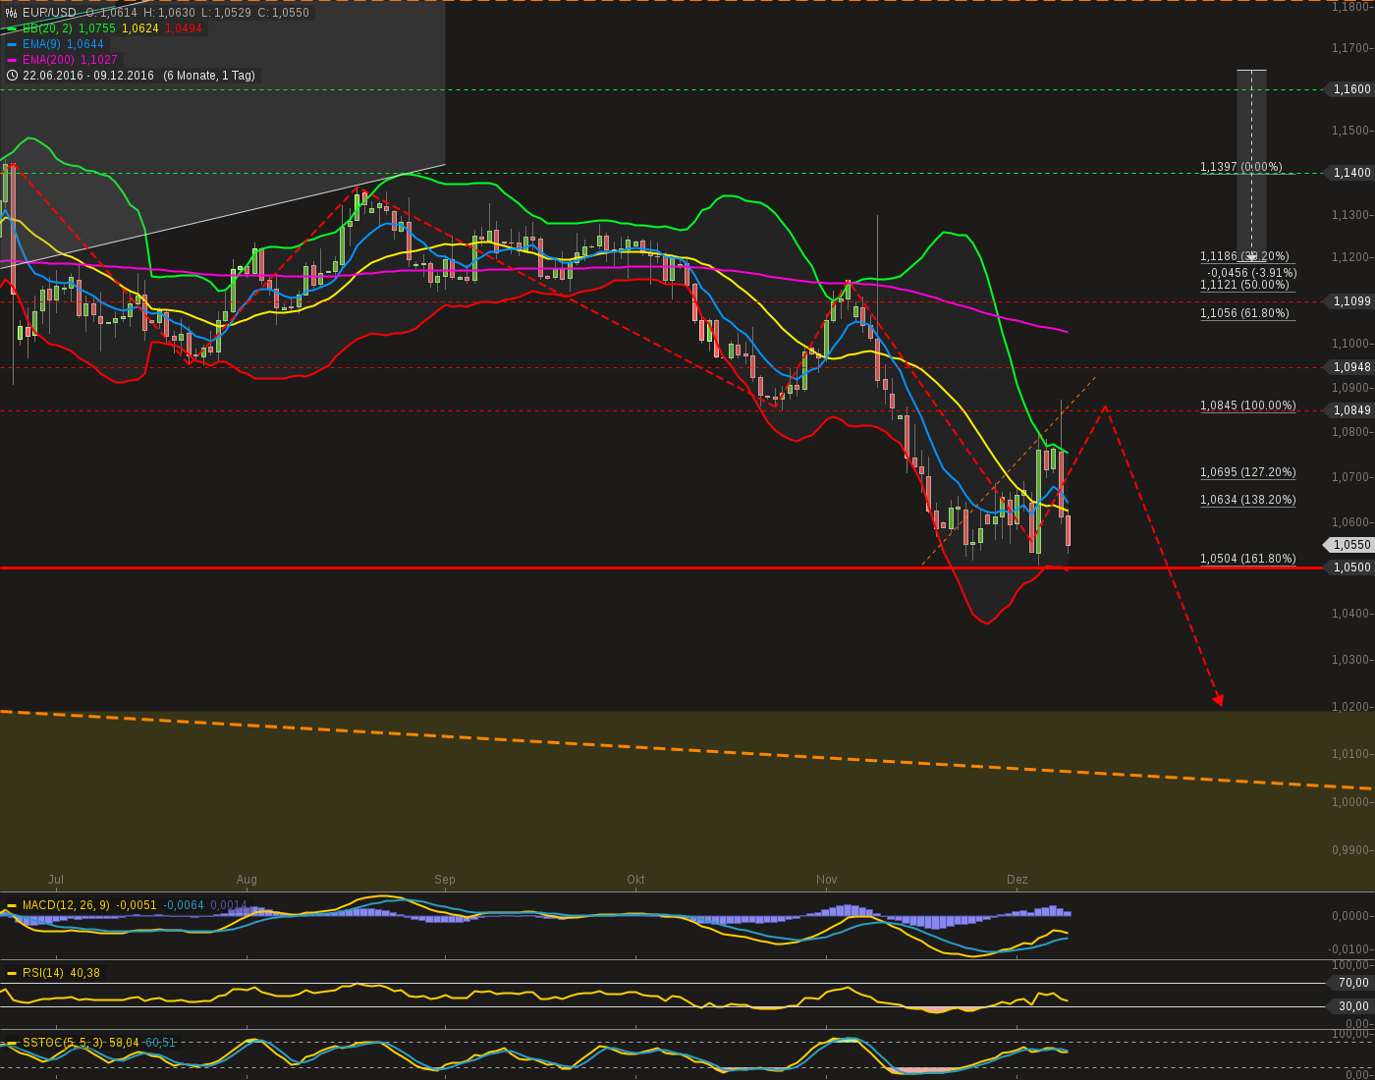
Task: Click the 1,0948 price marker on the axis
Action: click(1351, 367)
